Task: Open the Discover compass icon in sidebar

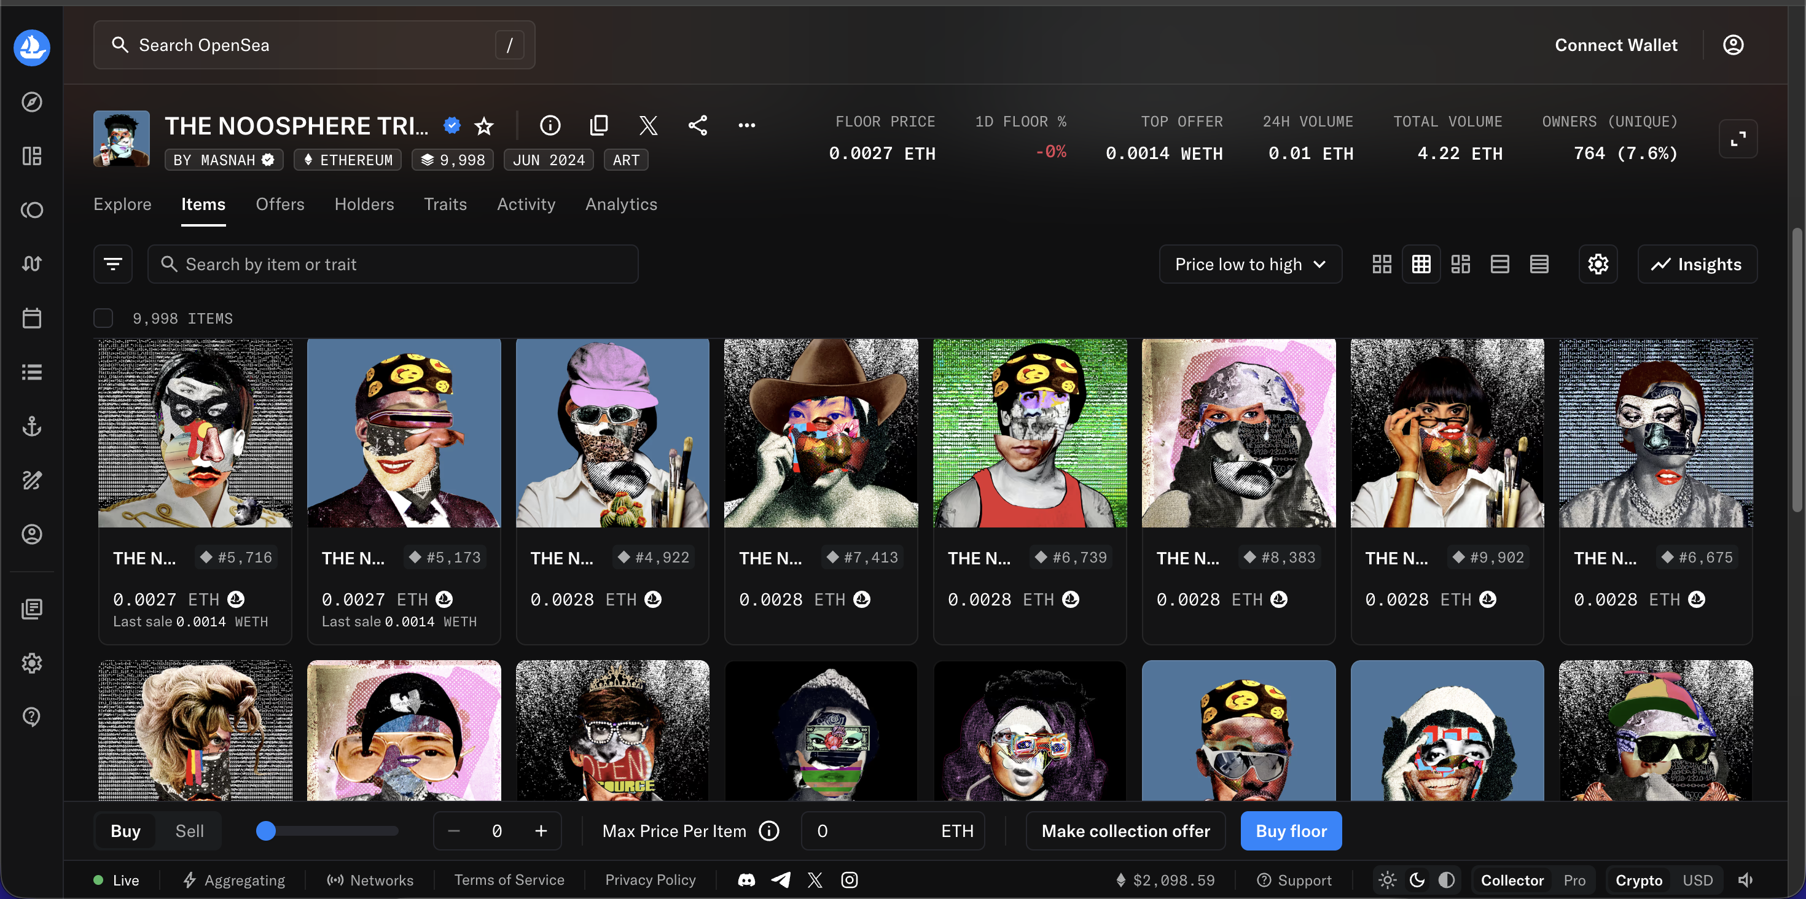Action: 31,103
